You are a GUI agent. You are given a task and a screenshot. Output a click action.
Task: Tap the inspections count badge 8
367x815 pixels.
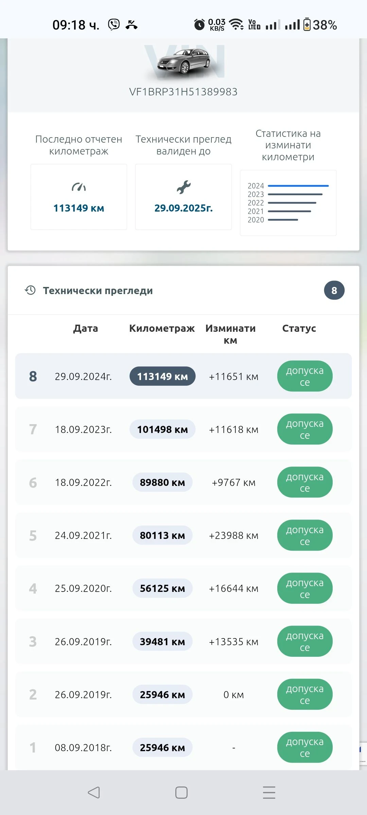coord(334,290)
